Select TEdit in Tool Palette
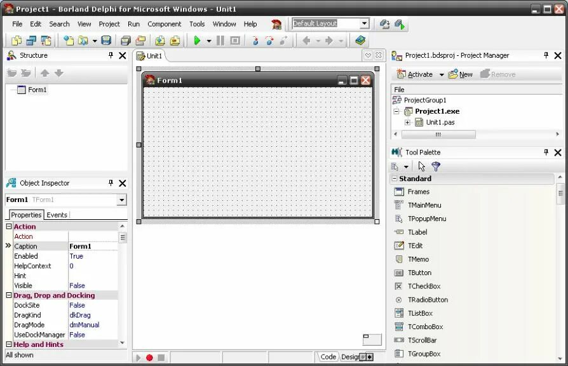The width and height of the screenshot is (568, 366). click(415, 245)
